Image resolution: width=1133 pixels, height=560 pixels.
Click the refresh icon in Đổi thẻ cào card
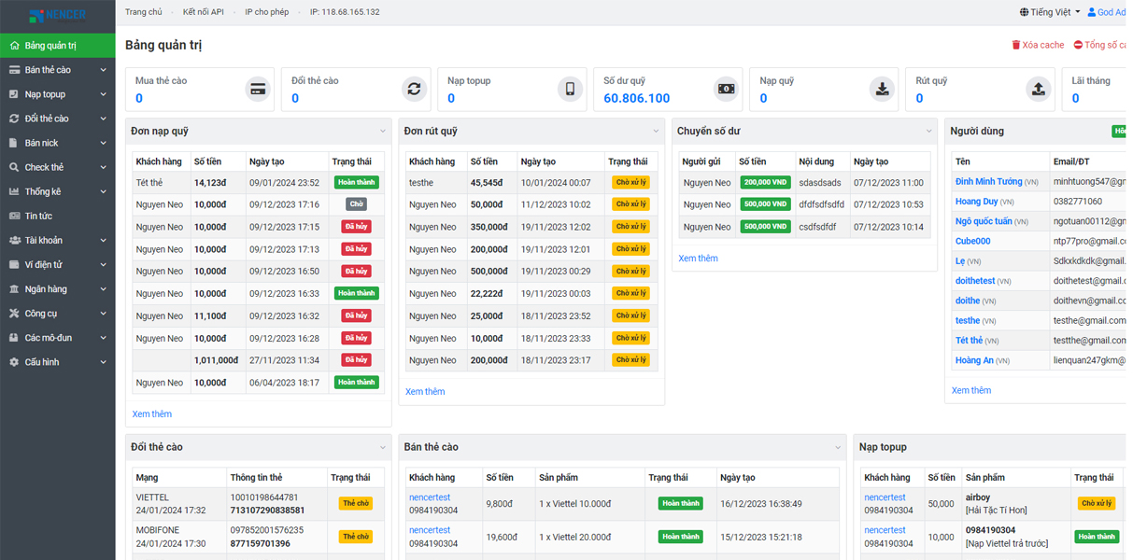point(414,90)
